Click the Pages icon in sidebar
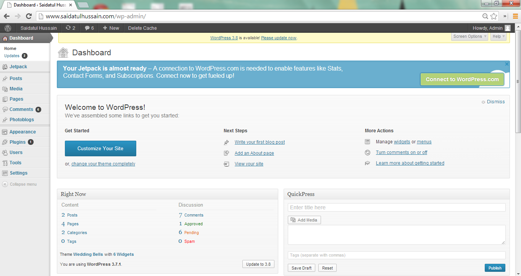Screen dimensions: 521x276 [x=5, y=99]
